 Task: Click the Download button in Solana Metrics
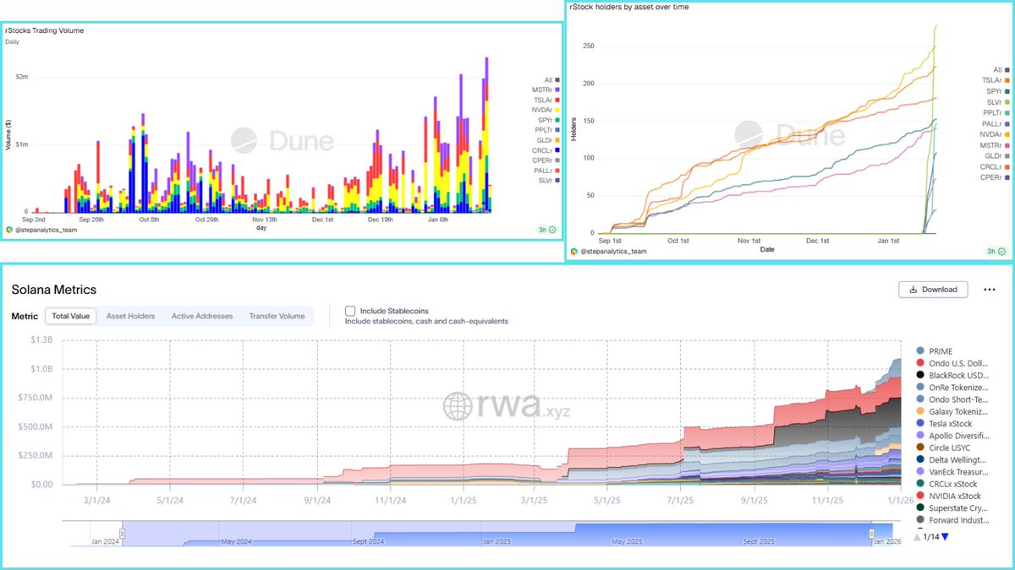934,289
